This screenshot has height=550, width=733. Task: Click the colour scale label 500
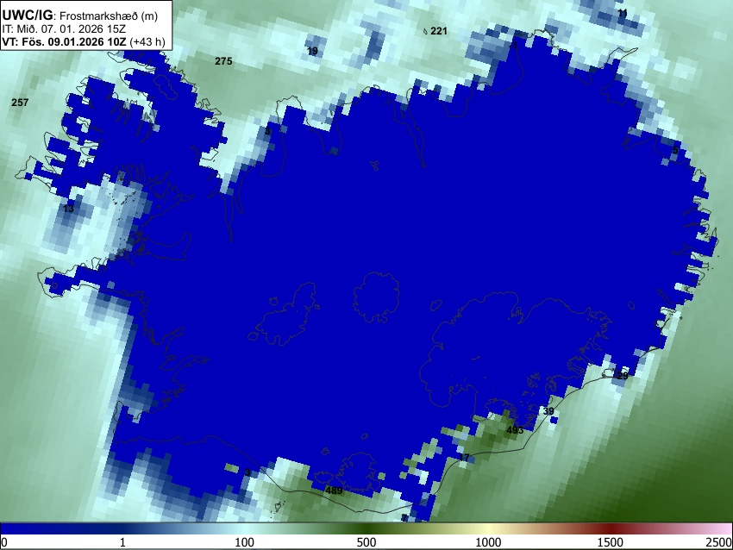(x=366, y=542)
